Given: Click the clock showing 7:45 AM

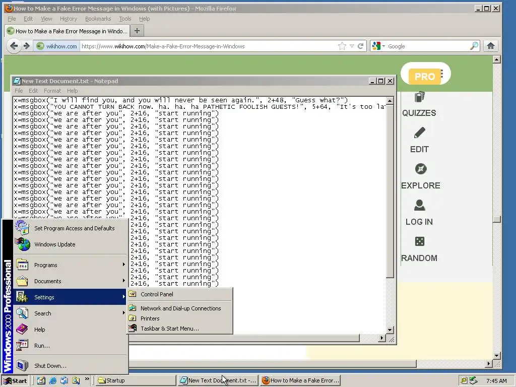Looking at the screenshot, I should [496, 381].
